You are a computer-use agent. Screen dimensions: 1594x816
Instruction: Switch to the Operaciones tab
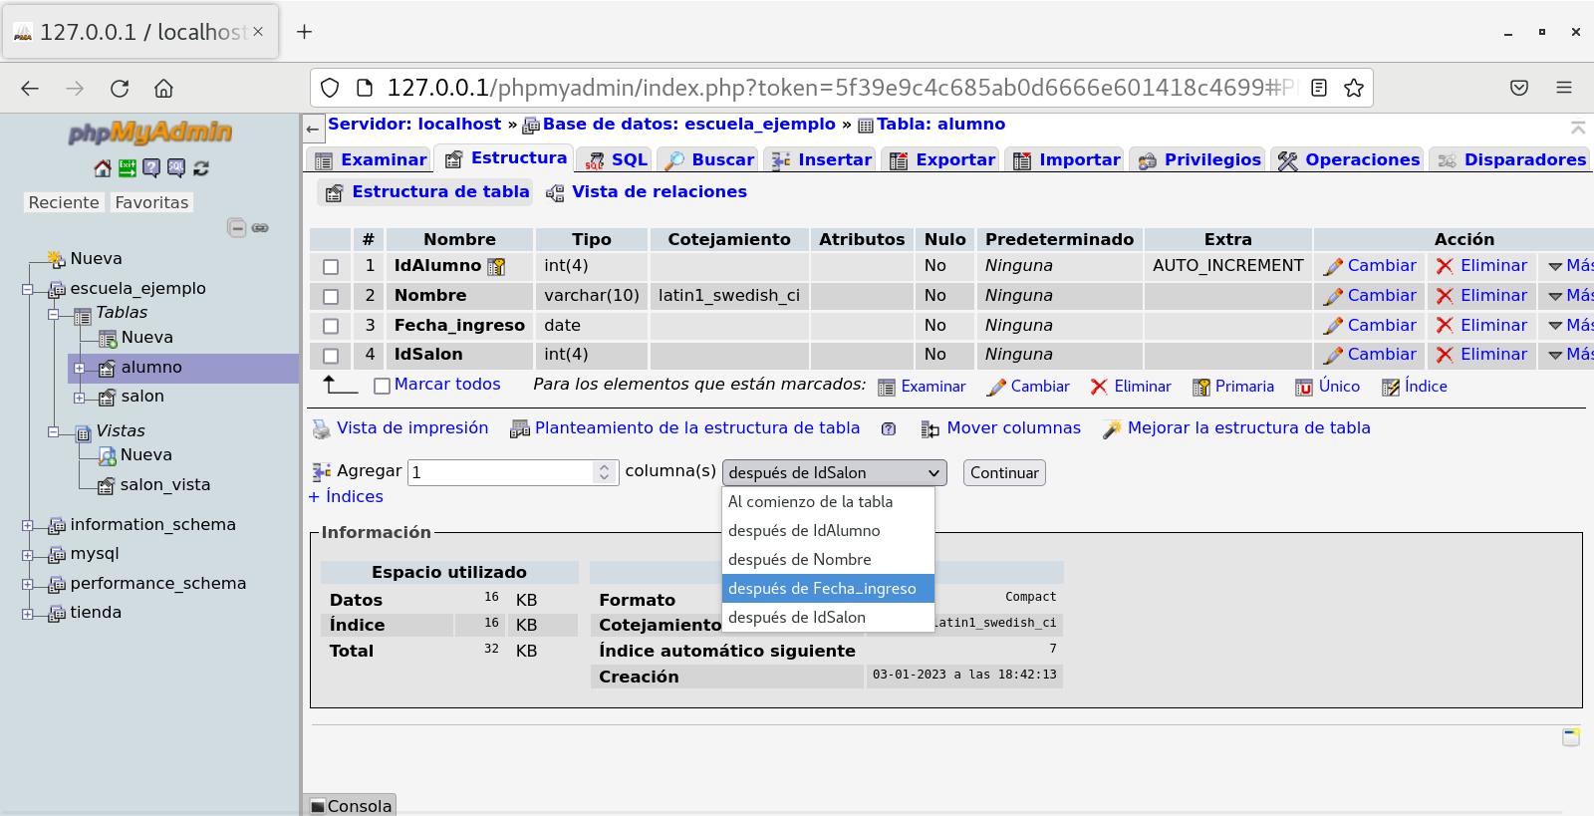click(1350, 159)
